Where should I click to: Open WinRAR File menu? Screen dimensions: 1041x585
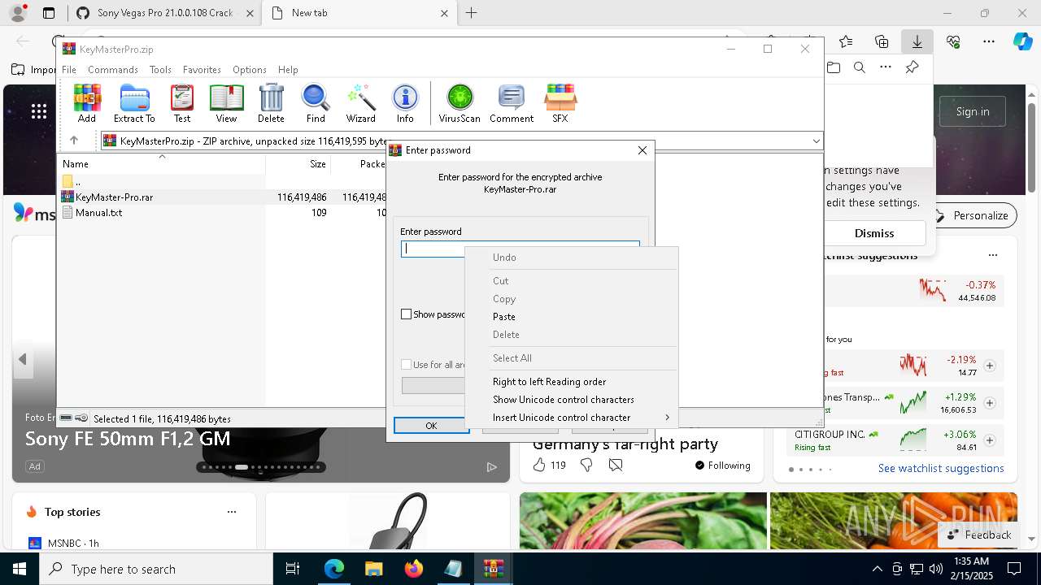tap(69, 70)
